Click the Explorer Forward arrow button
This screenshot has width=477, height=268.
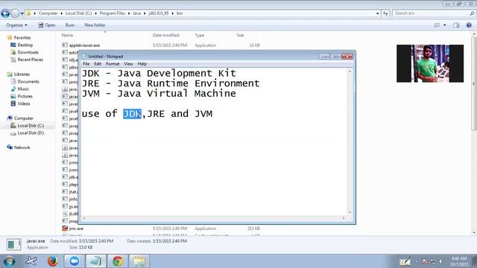tap(15, 13)
